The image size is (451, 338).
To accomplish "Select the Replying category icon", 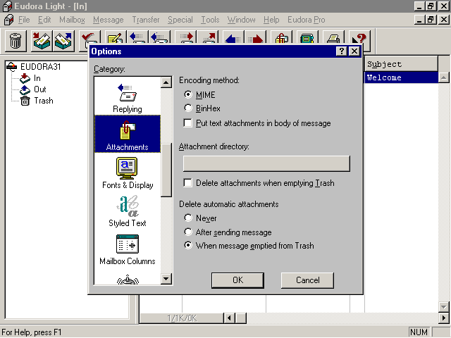I will 128,98.
